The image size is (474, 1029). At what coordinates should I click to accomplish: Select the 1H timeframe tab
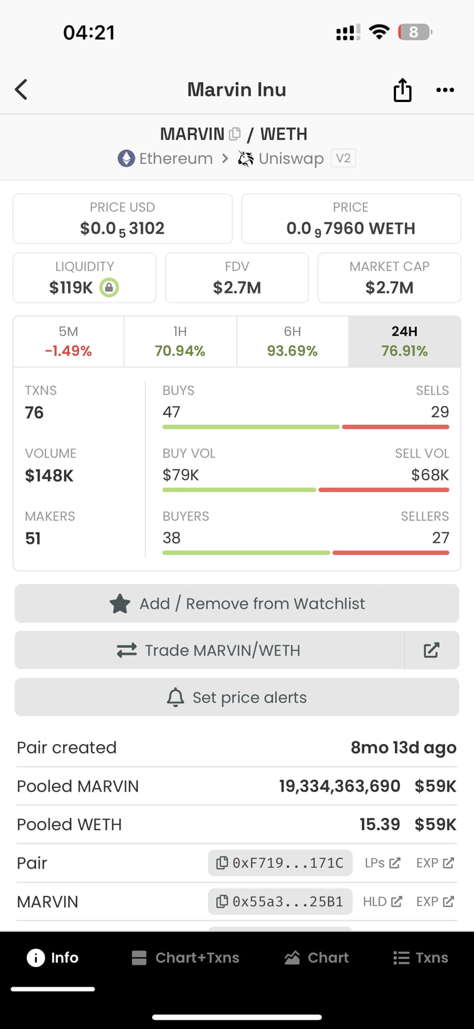click(x=180, y=342)
